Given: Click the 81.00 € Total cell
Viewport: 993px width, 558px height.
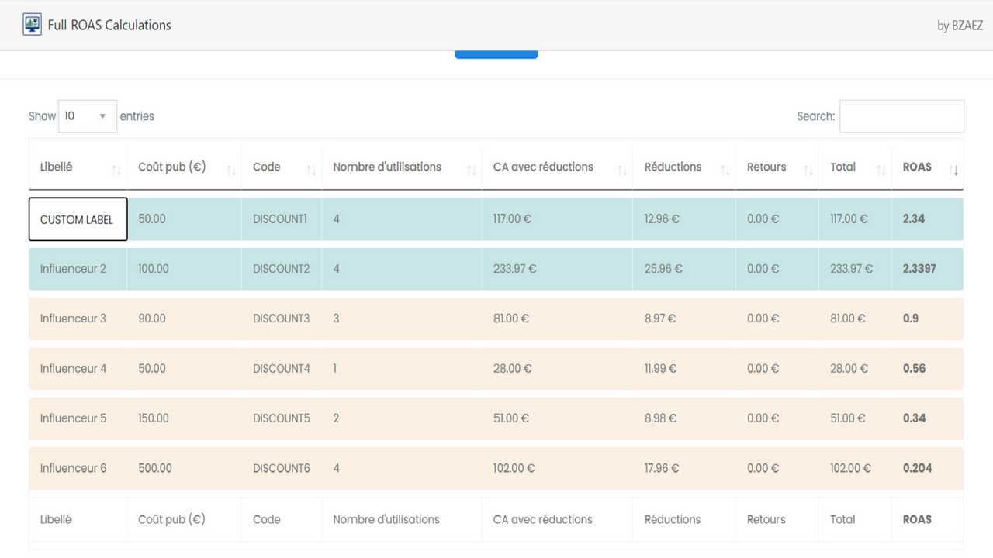Looking at the screenshot, I should click(x=855, y=319).
